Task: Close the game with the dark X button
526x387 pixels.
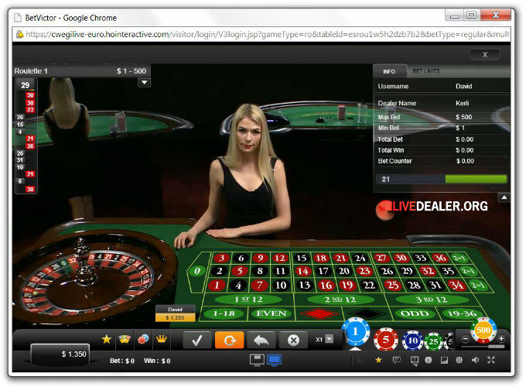Action: tap(485, 54)
